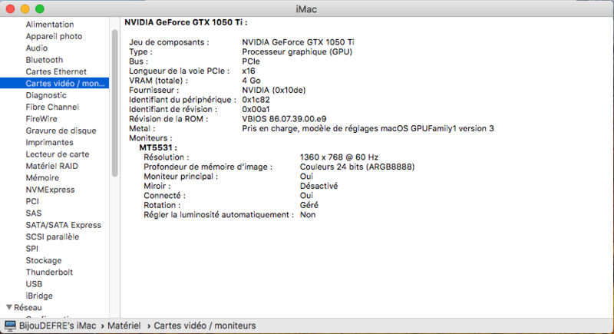This screenshot has height=334, width=614.
Task: Show Stockage information
Action: pyautogui.click(x=44, y=260)
